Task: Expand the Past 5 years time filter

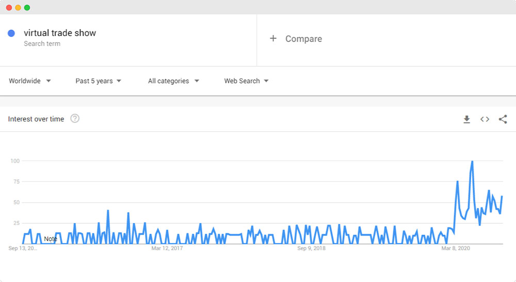Action: (x=99, y=81)
